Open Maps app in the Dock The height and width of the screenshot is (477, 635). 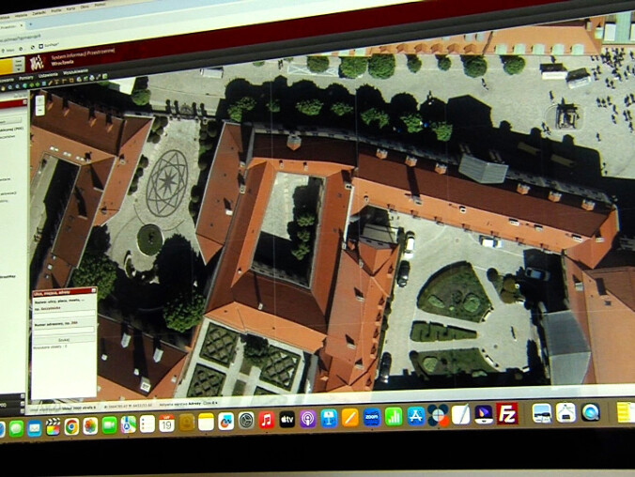pos(128,424)
